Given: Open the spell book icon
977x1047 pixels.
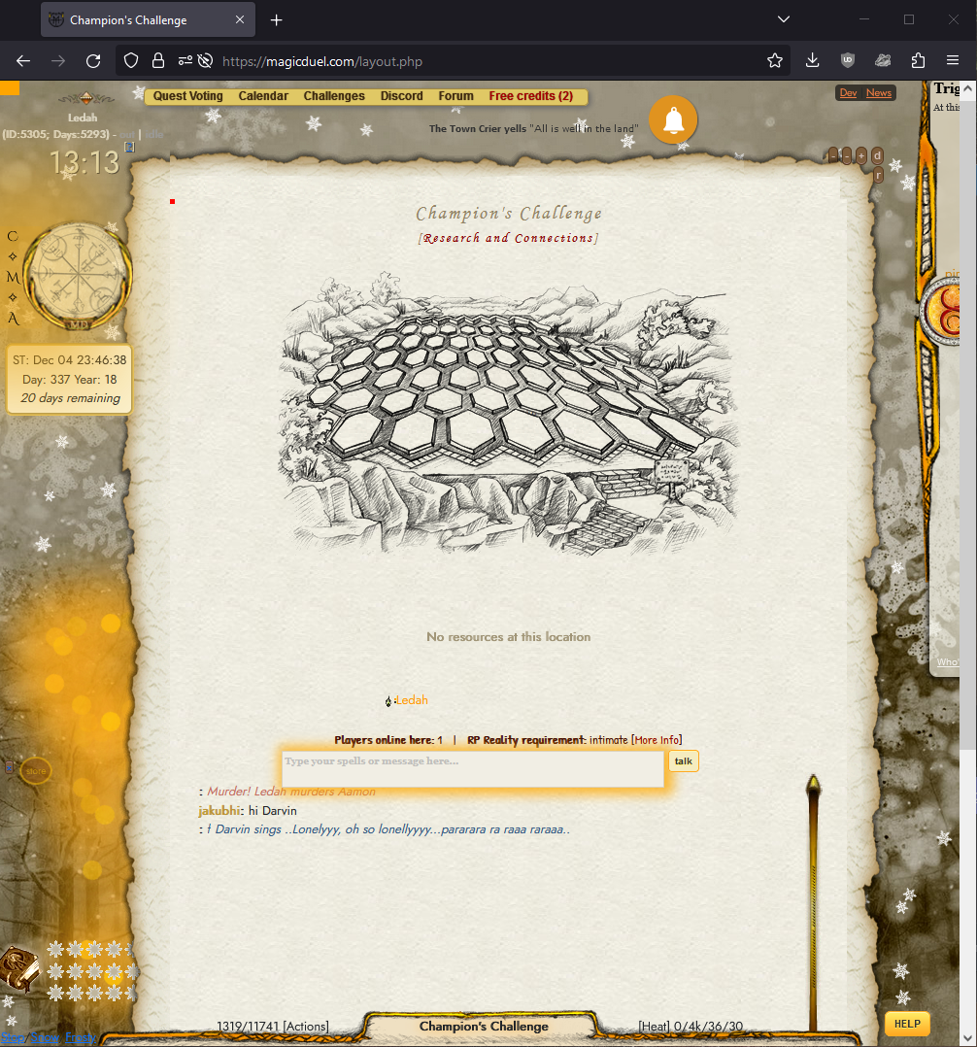Looking at the screenshot, I should [x=18, y=967].
